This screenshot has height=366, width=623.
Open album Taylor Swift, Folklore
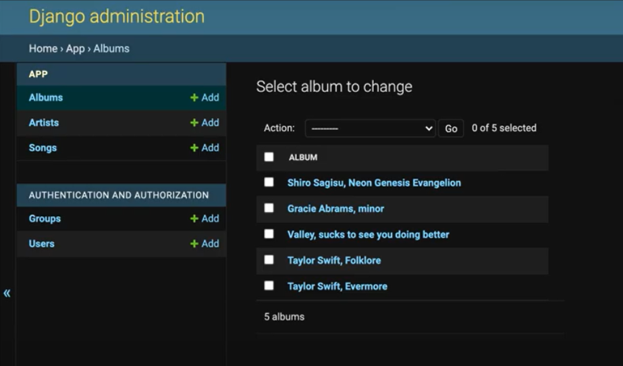(333, 260)
